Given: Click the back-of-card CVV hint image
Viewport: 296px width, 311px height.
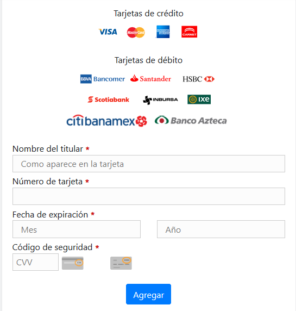Looking at the screenshot, I should point(73,263).
